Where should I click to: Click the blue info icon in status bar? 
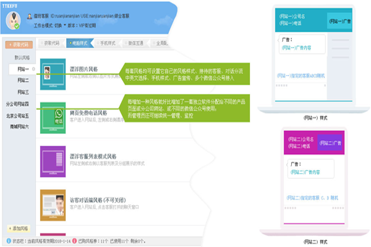[9, 241]
